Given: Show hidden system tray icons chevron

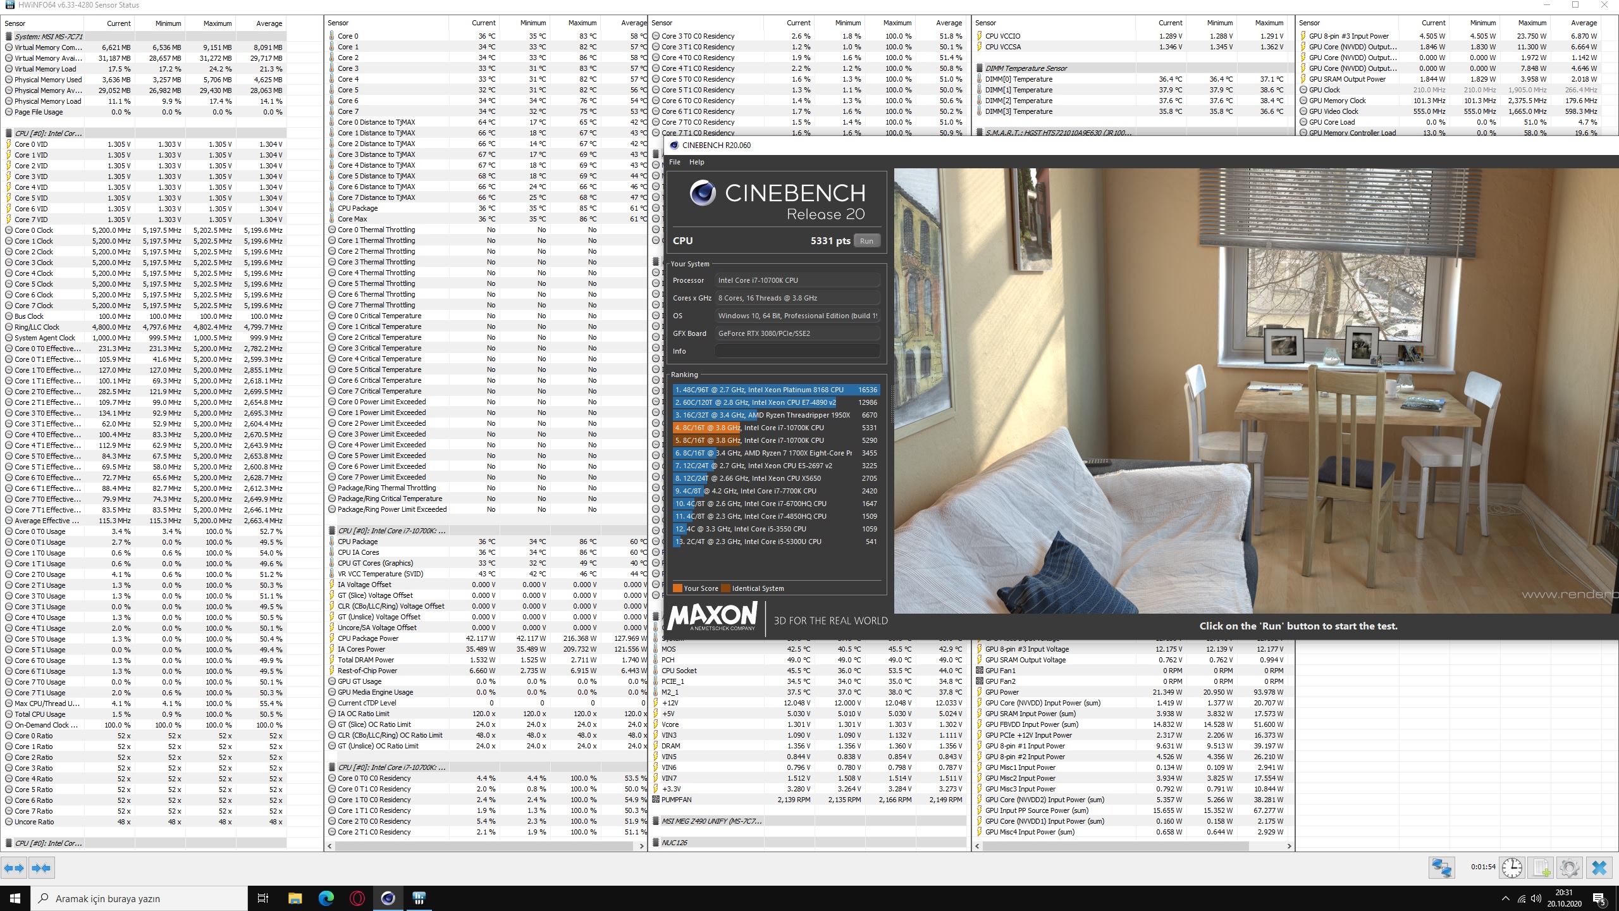Looking at the screenshot, I should 1505,898.
